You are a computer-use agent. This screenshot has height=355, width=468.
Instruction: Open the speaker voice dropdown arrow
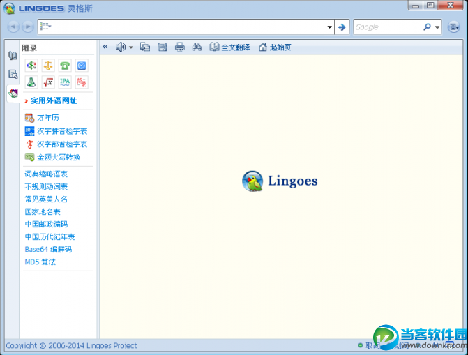(x=130, y=47)
